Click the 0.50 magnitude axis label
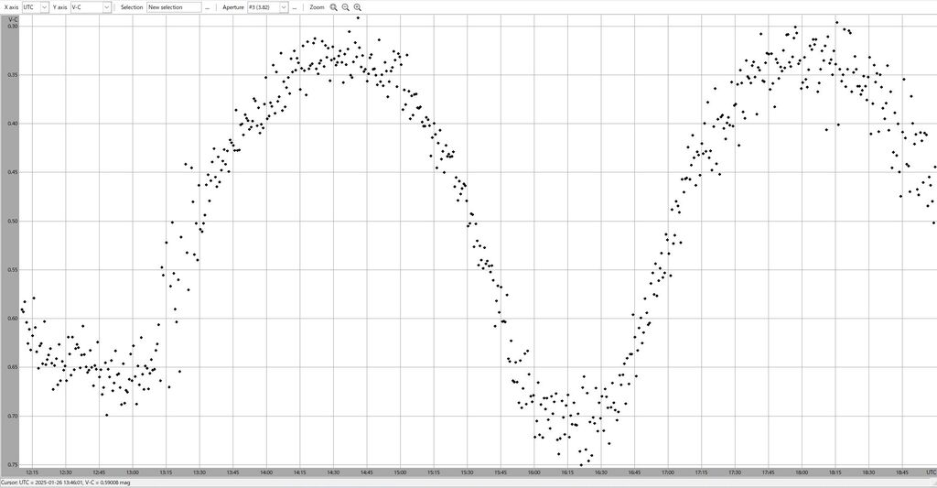Image resolution: width=937 pixels, height=488 pixels. tap(13, 222)
